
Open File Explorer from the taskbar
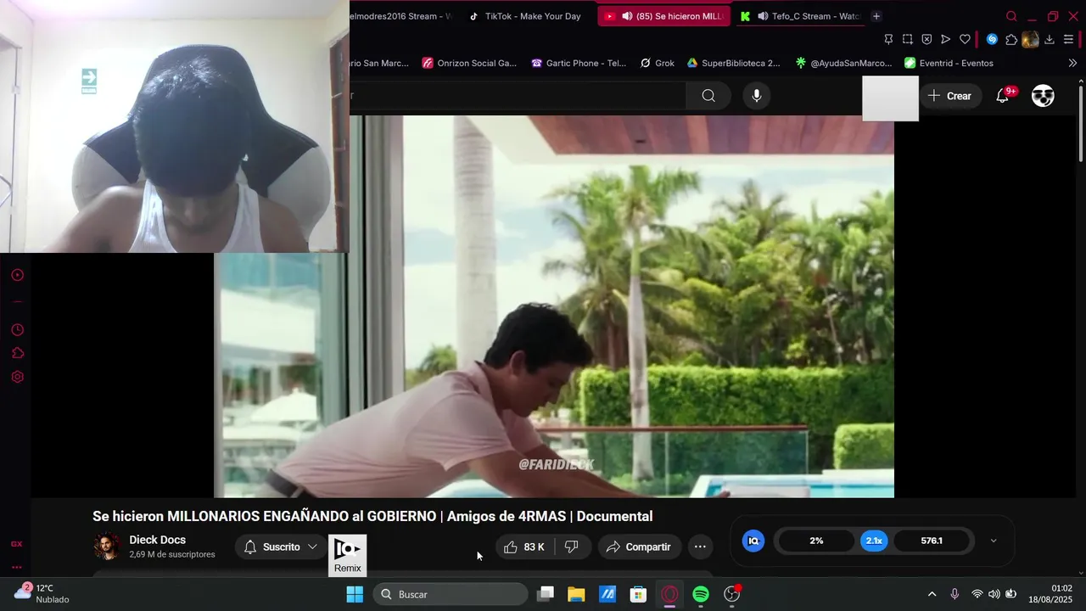tap(576, 595)
